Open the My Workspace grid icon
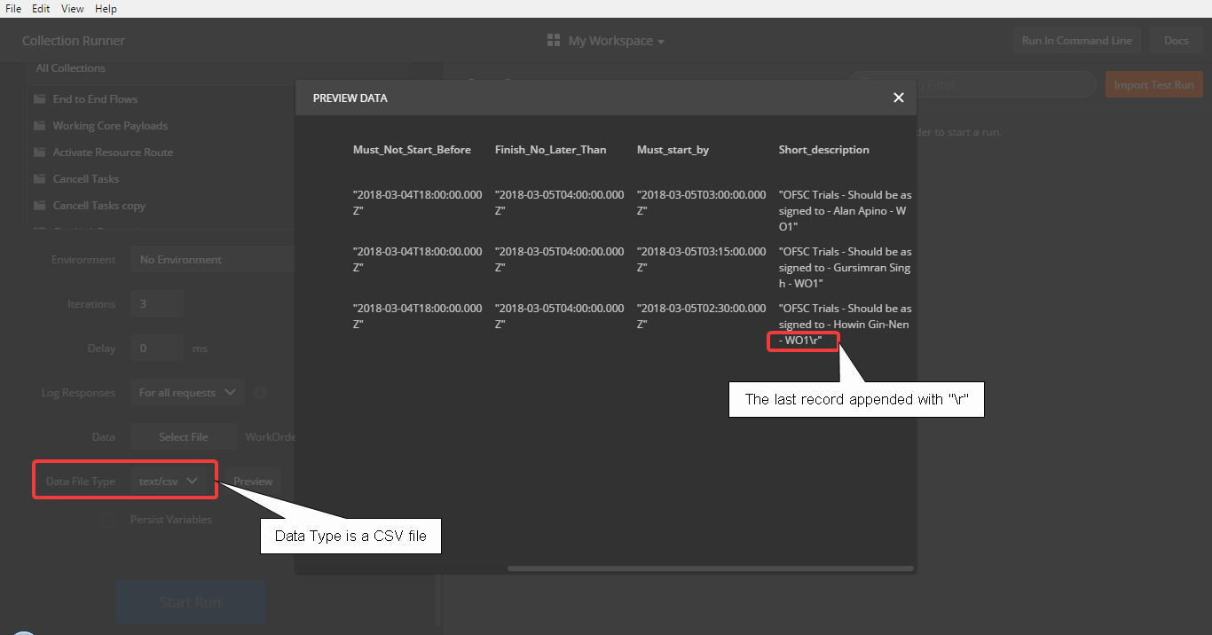Image resolution: width=1212 pixels, height=635 pixels. [553, 40]
